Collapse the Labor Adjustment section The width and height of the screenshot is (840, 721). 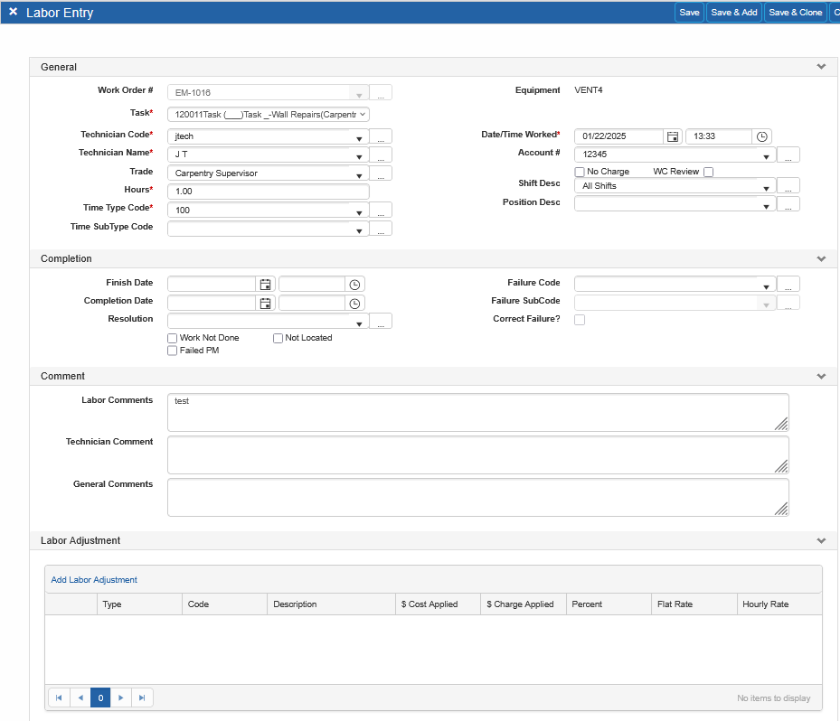pos(821,539)
